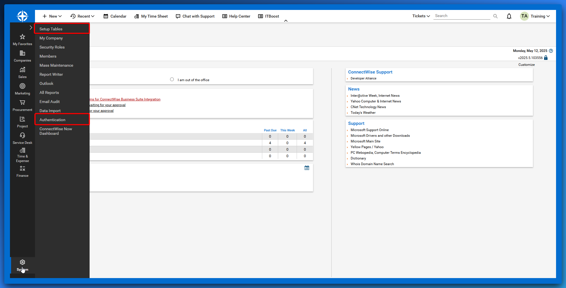Click the ConnectWise Business Suite Integration link
Screen dimensions: 566x288
(x=125, y=99)
